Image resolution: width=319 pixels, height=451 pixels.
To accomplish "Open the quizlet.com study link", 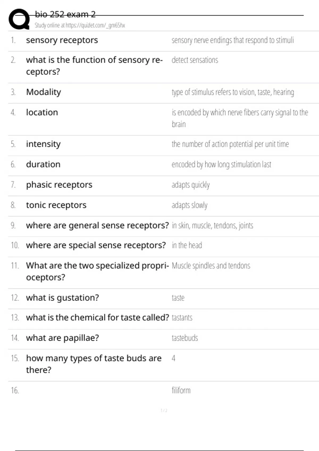I will [95, 25].
